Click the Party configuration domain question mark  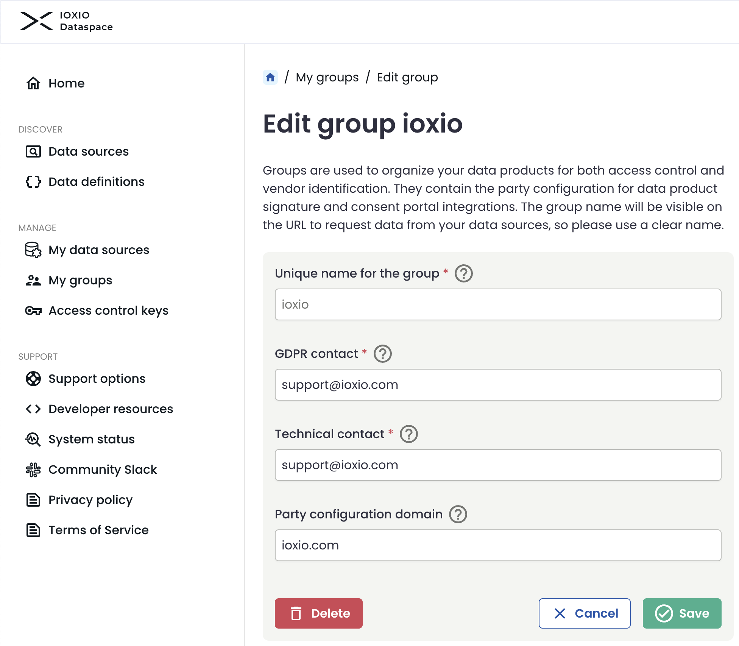click(458, 514)
